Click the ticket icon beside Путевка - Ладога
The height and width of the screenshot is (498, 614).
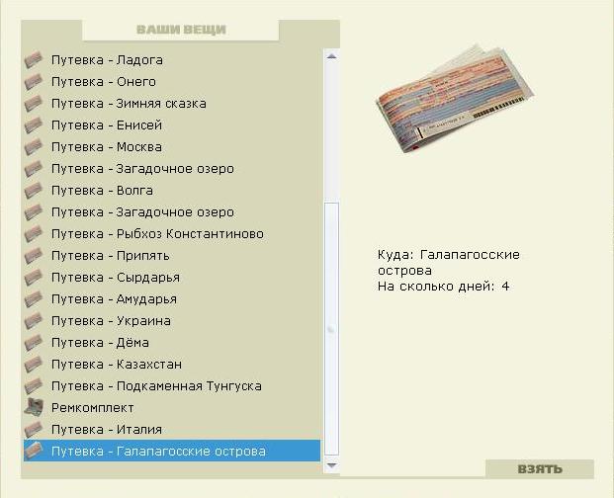pos(34,60)
